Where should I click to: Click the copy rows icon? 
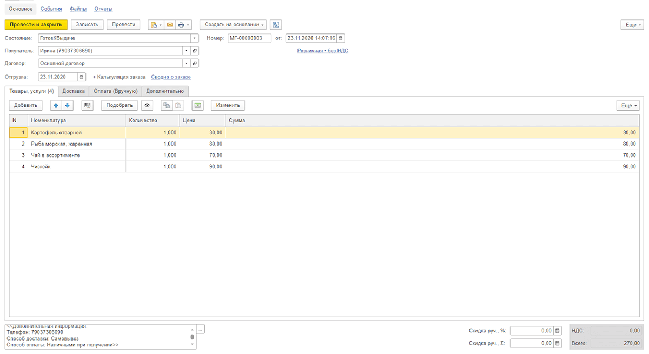pyautogui.click(x=167, y=106)
